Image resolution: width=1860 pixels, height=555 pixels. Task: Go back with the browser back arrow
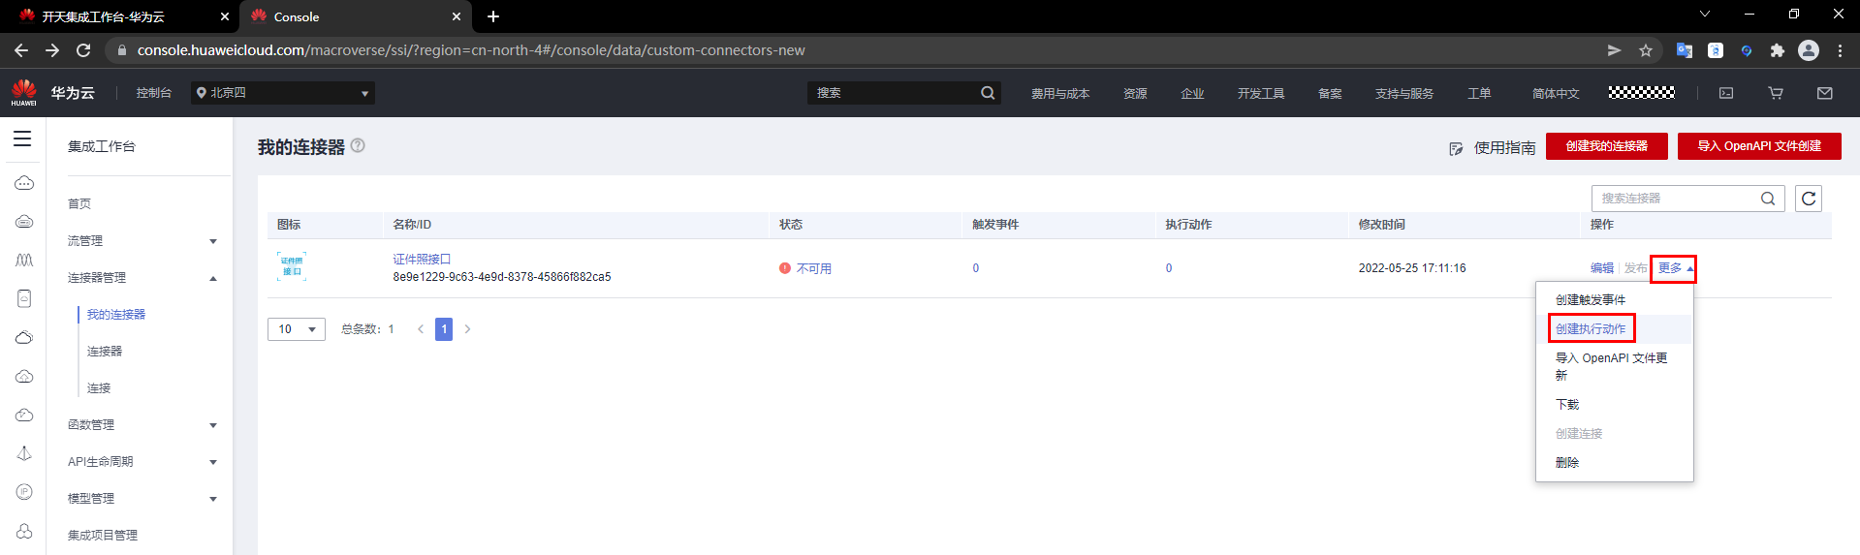[21, 50]
